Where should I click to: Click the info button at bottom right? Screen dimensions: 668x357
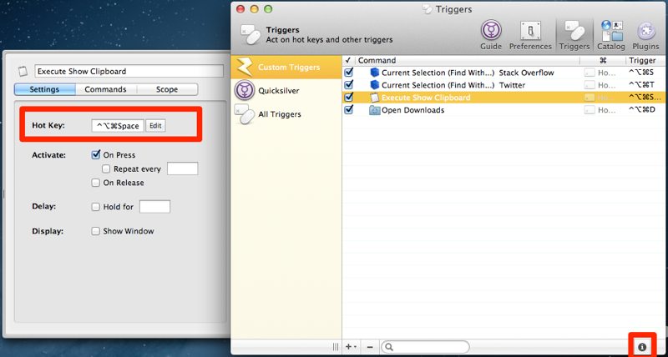pyautogui.click(x=642, y=347)
